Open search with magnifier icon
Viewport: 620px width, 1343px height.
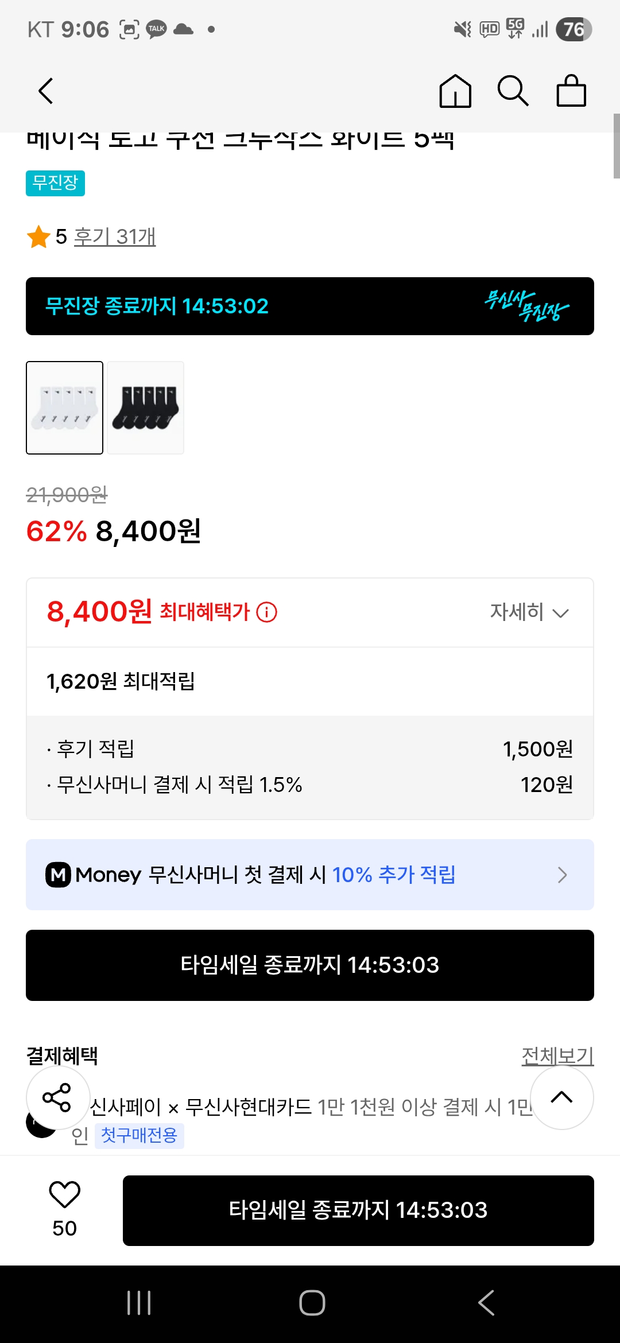point(512,91)
